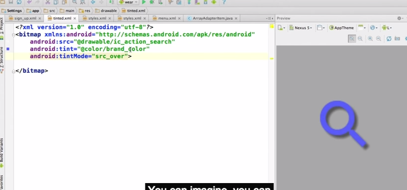Click the Help question mark icon

click(224, 2)
